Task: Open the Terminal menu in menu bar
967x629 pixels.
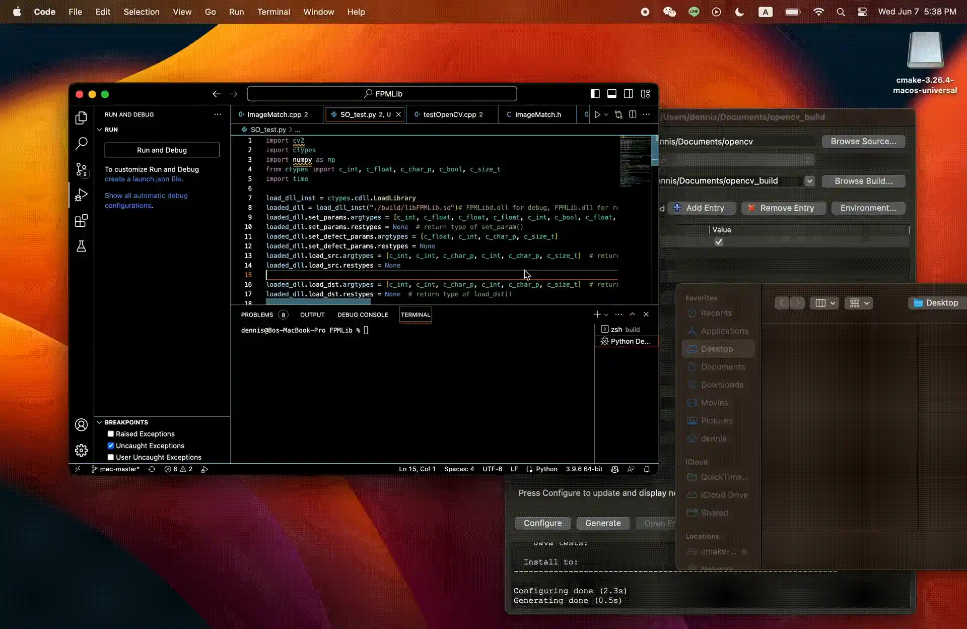Action: click(273, 12)
